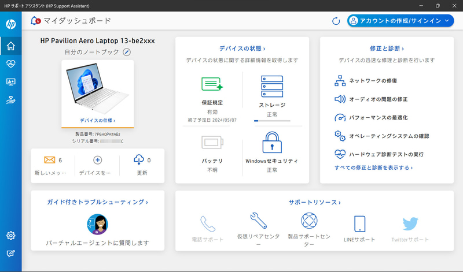Click the operating system check gears icon
The height and width of the screenshot is (272, 463).
[x=340, y=136]
